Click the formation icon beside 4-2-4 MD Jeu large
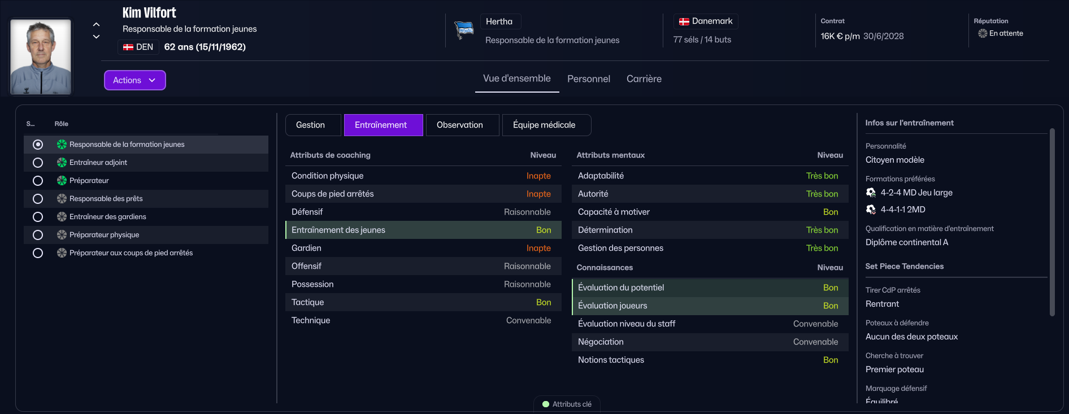This screenshot has height=414, width=1069. click(871, 193)
